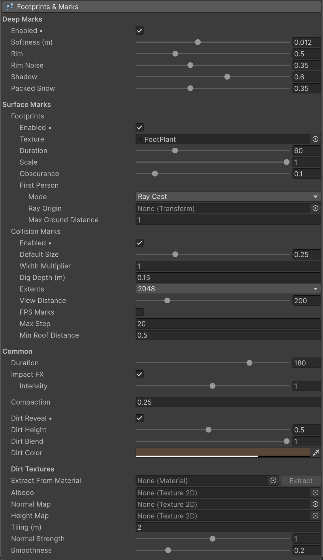Click the Extract button
Screen dimensions: 323x560
pos(301,481)
